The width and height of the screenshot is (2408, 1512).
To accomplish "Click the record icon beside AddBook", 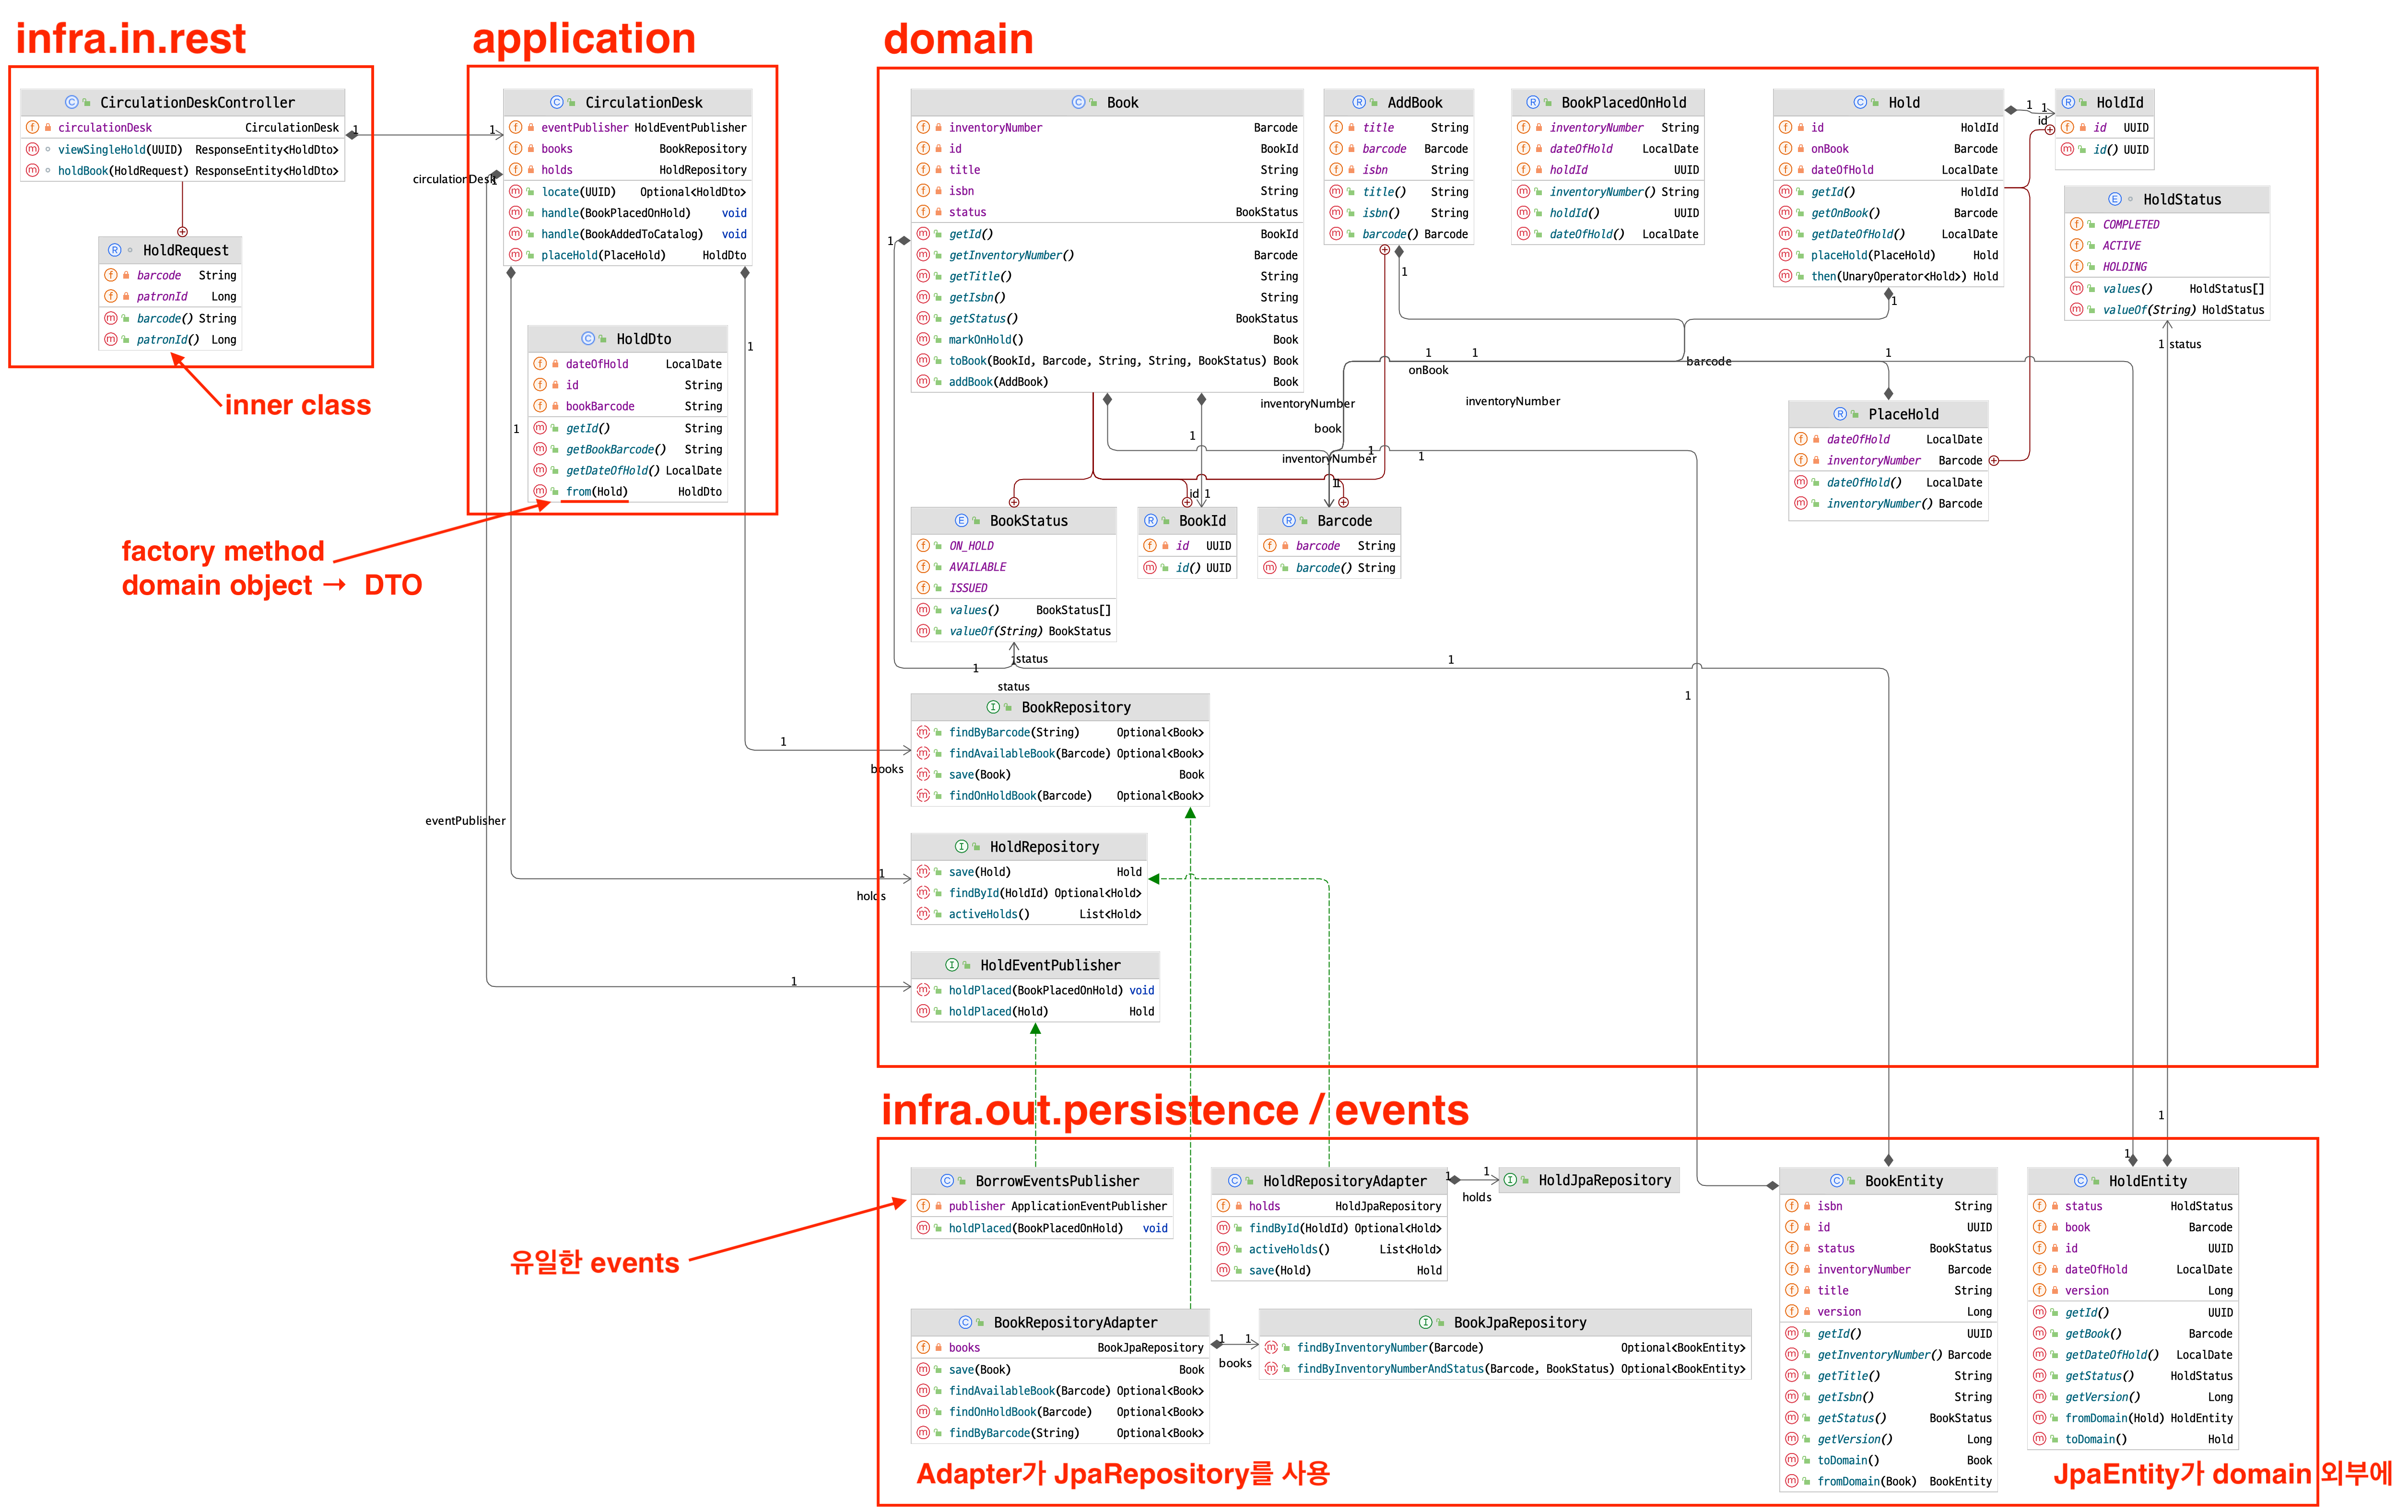I will tap(1359, 102).
